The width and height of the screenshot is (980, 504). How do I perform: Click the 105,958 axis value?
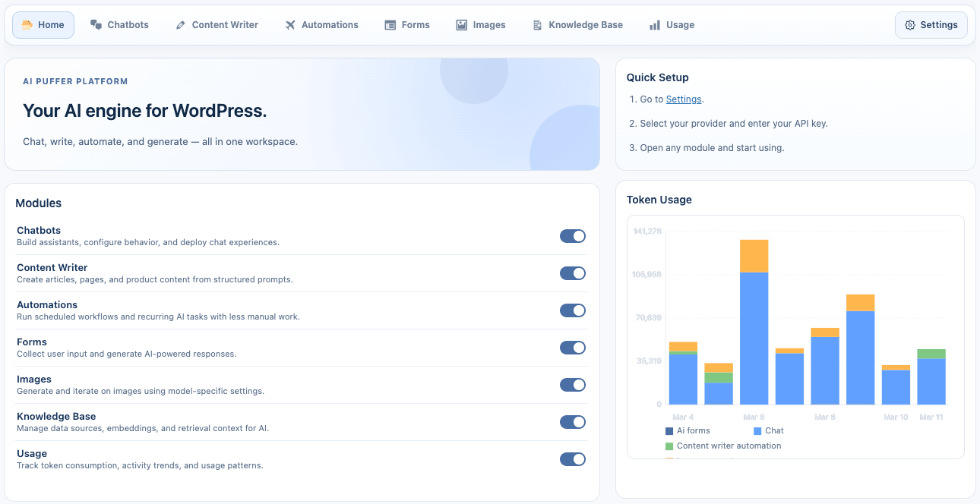(x=647, y=274)
